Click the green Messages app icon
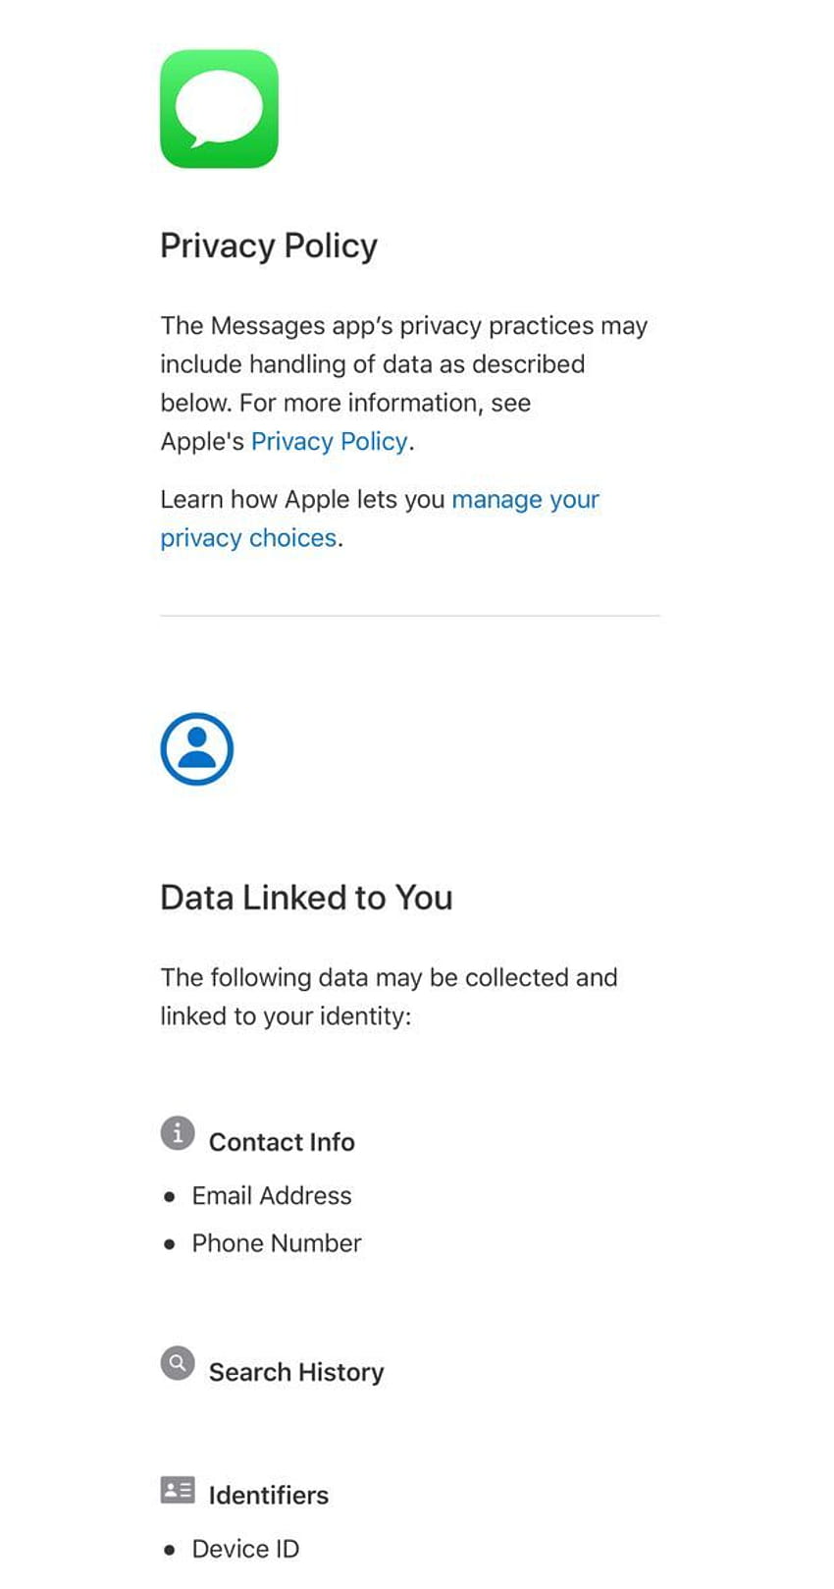The height and width of the screenshot is (1589, 834). point(219,109)
